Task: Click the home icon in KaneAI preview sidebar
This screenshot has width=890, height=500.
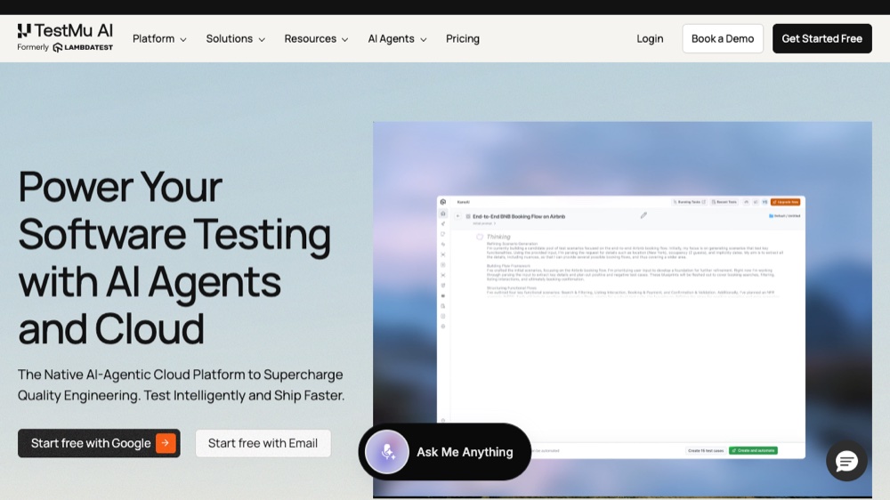Action: [443, 214]
